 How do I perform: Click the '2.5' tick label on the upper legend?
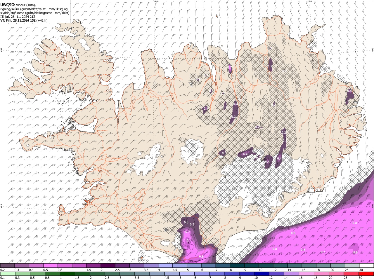tap(117, 270)
